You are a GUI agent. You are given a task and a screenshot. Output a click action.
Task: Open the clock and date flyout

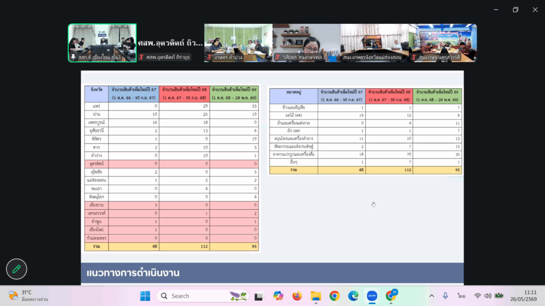(524, 296)
